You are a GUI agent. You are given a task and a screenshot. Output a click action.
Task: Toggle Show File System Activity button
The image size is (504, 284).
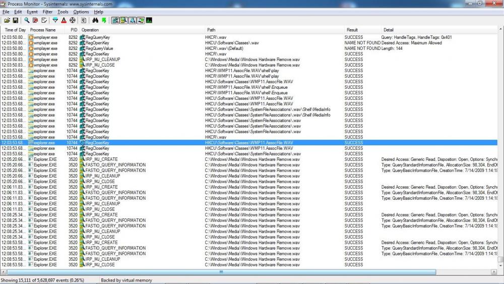124,21
